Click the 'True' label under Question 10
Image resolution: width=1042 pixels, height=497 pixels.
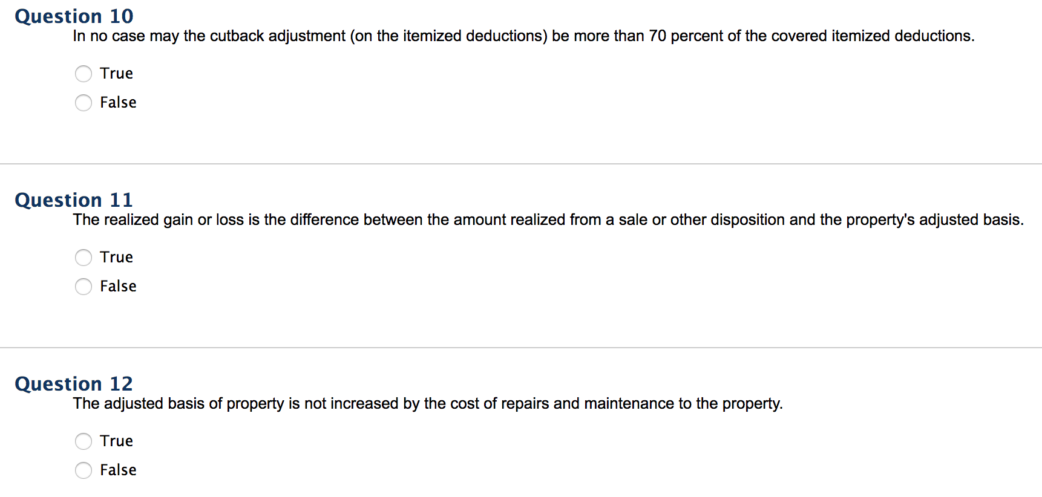[116, 74]
